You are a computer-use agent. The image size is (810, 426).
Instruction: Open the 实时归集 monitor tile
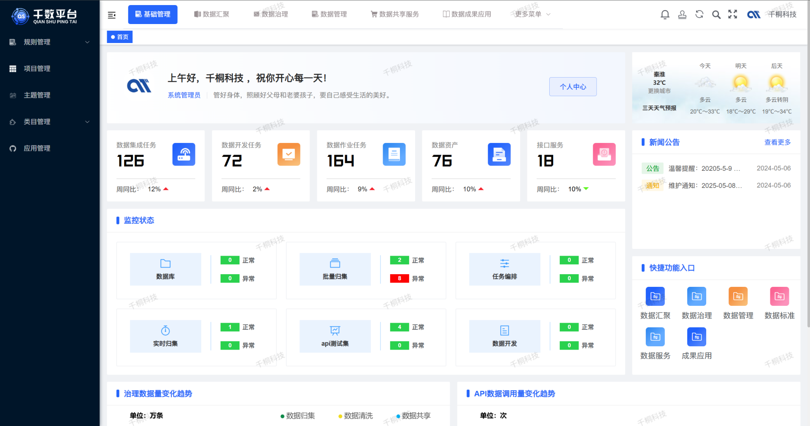165,336
